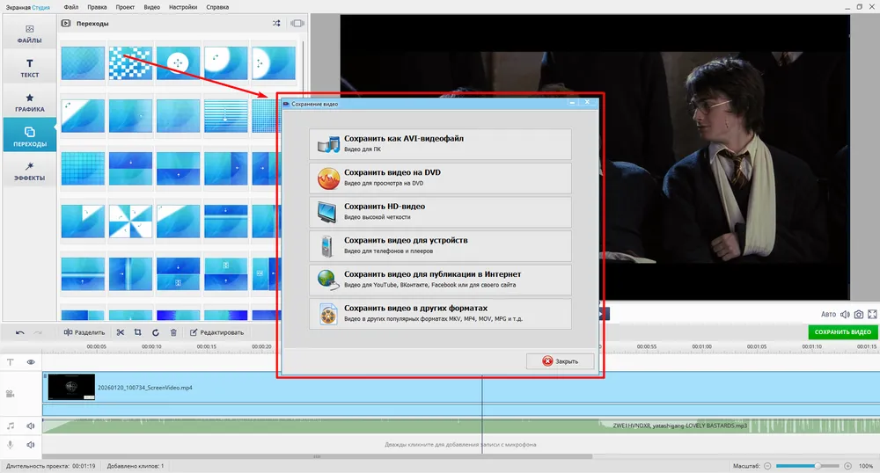The image size is (880, 473).
Task: Click the green Сохранить видео button
Action: (842, 331)
